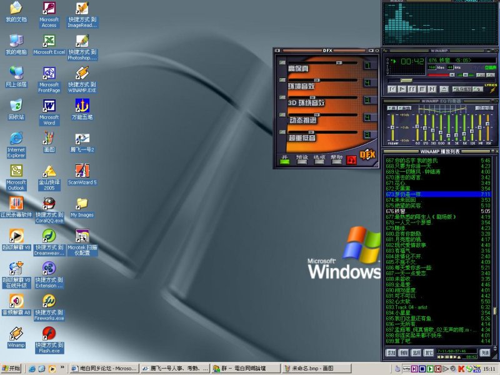Open the Windows 开始 Start menu
This screenshot has width=500, height=375.
pyautogui.click(x=11, y=369)
